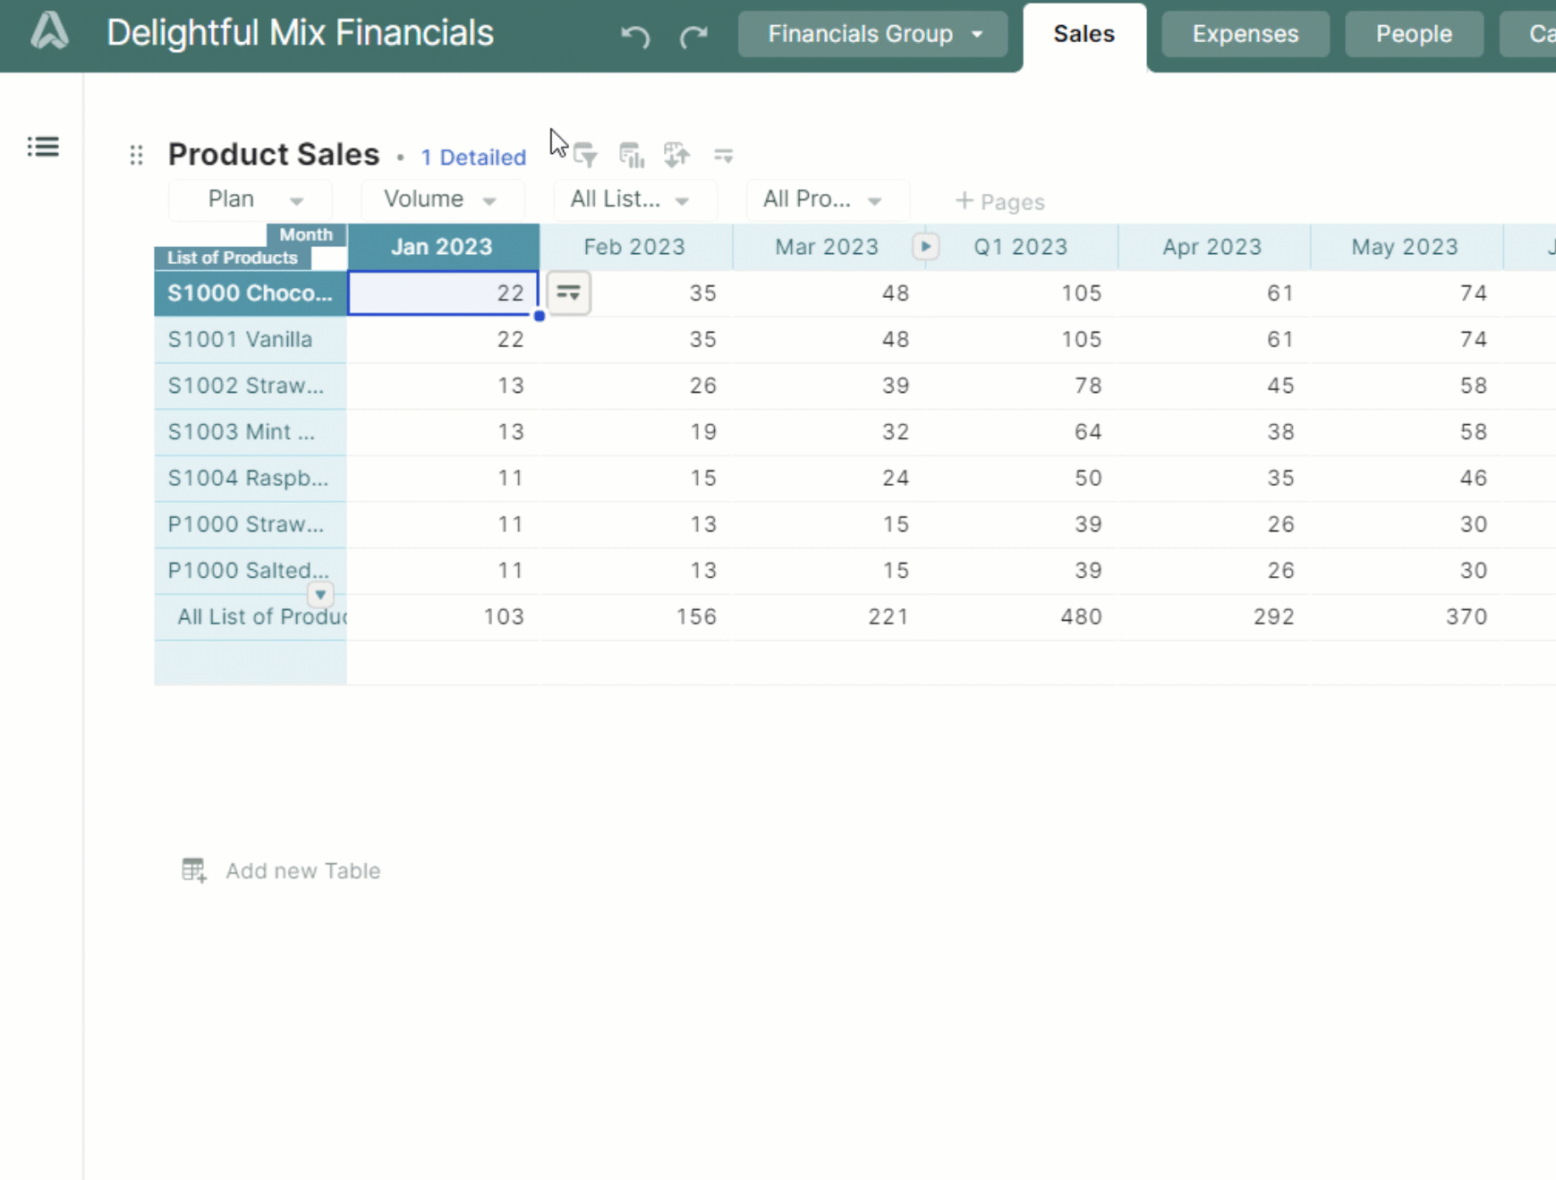This screenshot has width=1556, height=1180.
Task: Grab the Product Sales table drag handle
Action: (x=136, y=156)
